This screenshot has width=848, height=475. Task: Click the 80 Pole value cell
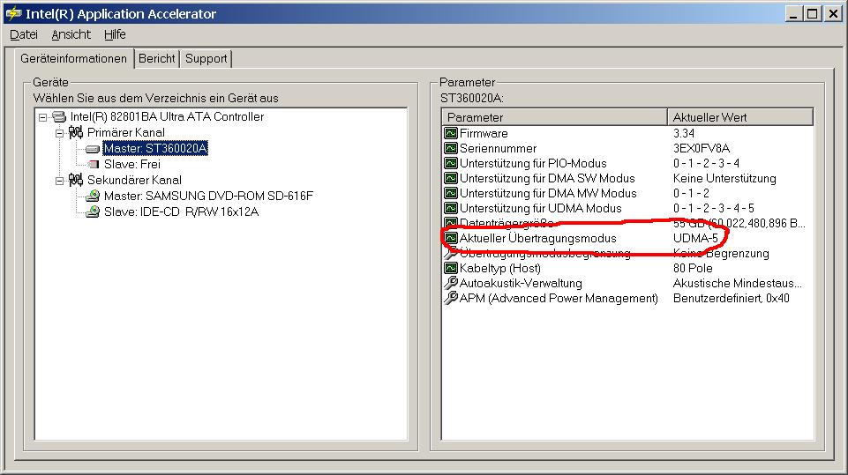pyautogui.click(x=693, y=268)
